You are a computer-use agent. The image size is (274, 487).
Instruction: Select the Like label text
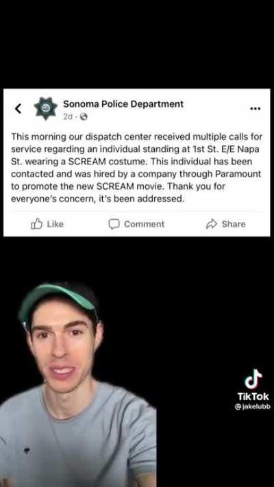point(55,224)
